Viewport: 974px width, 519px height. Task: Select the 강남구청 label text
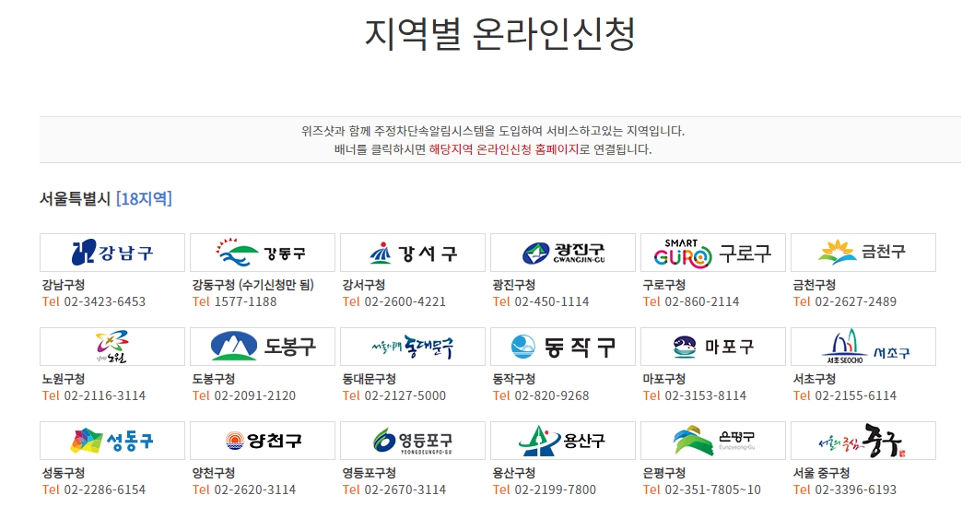click(x=64, y=285)
